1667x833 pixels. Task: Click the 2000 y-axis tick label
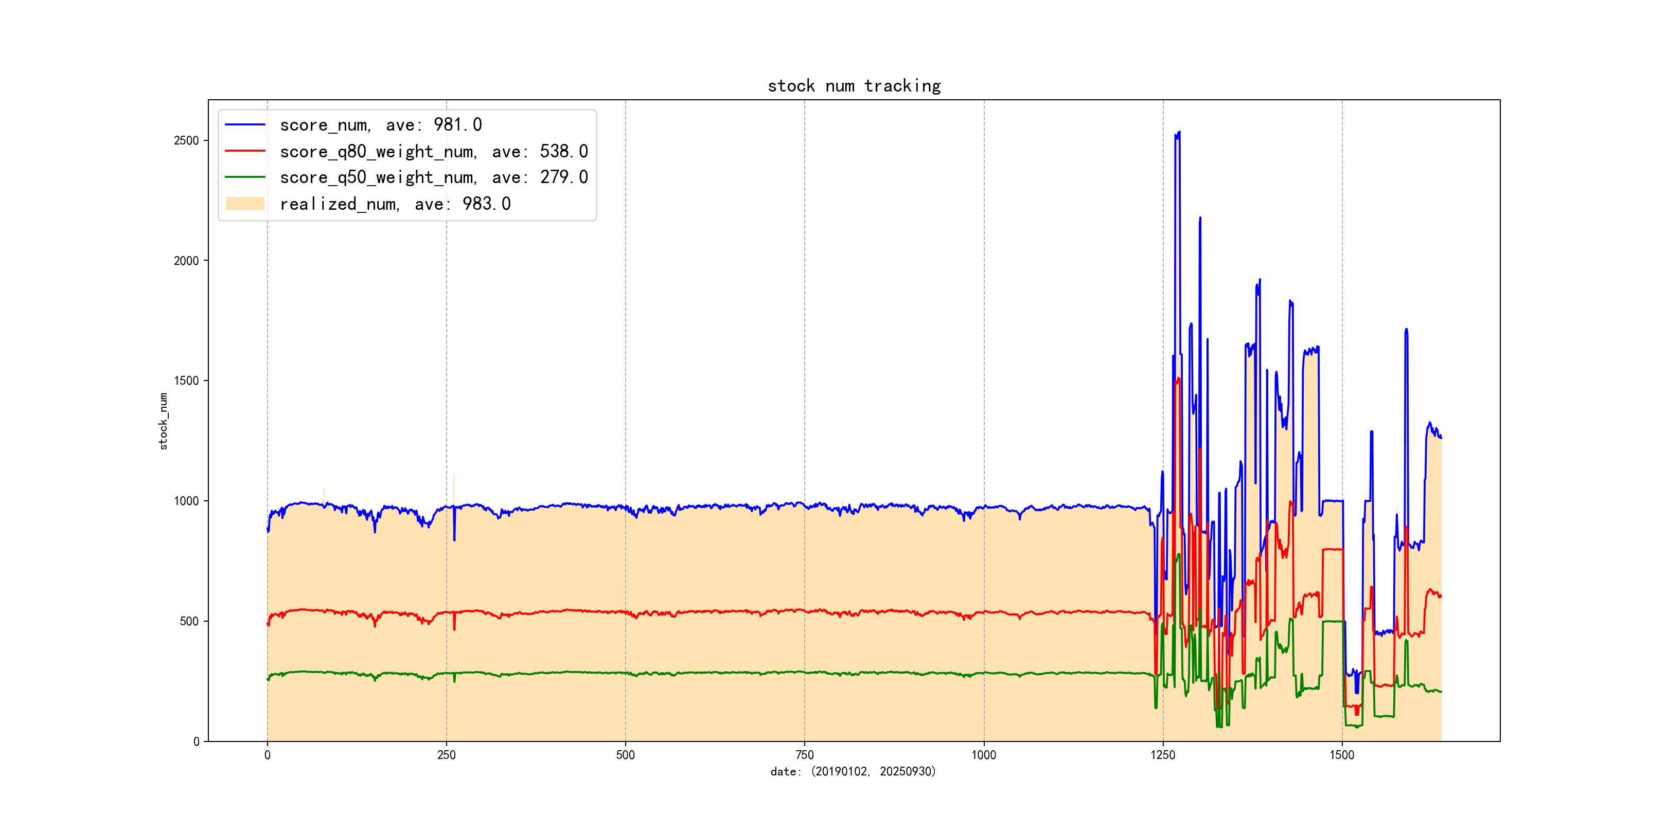186,261
